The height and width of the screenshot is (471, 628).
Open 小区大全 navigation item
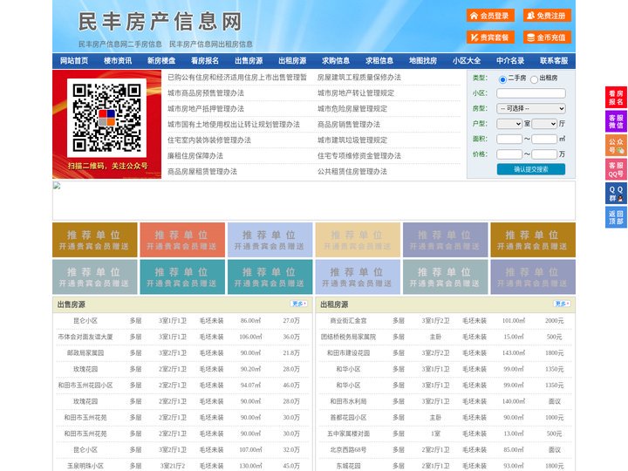pos(467,61)
